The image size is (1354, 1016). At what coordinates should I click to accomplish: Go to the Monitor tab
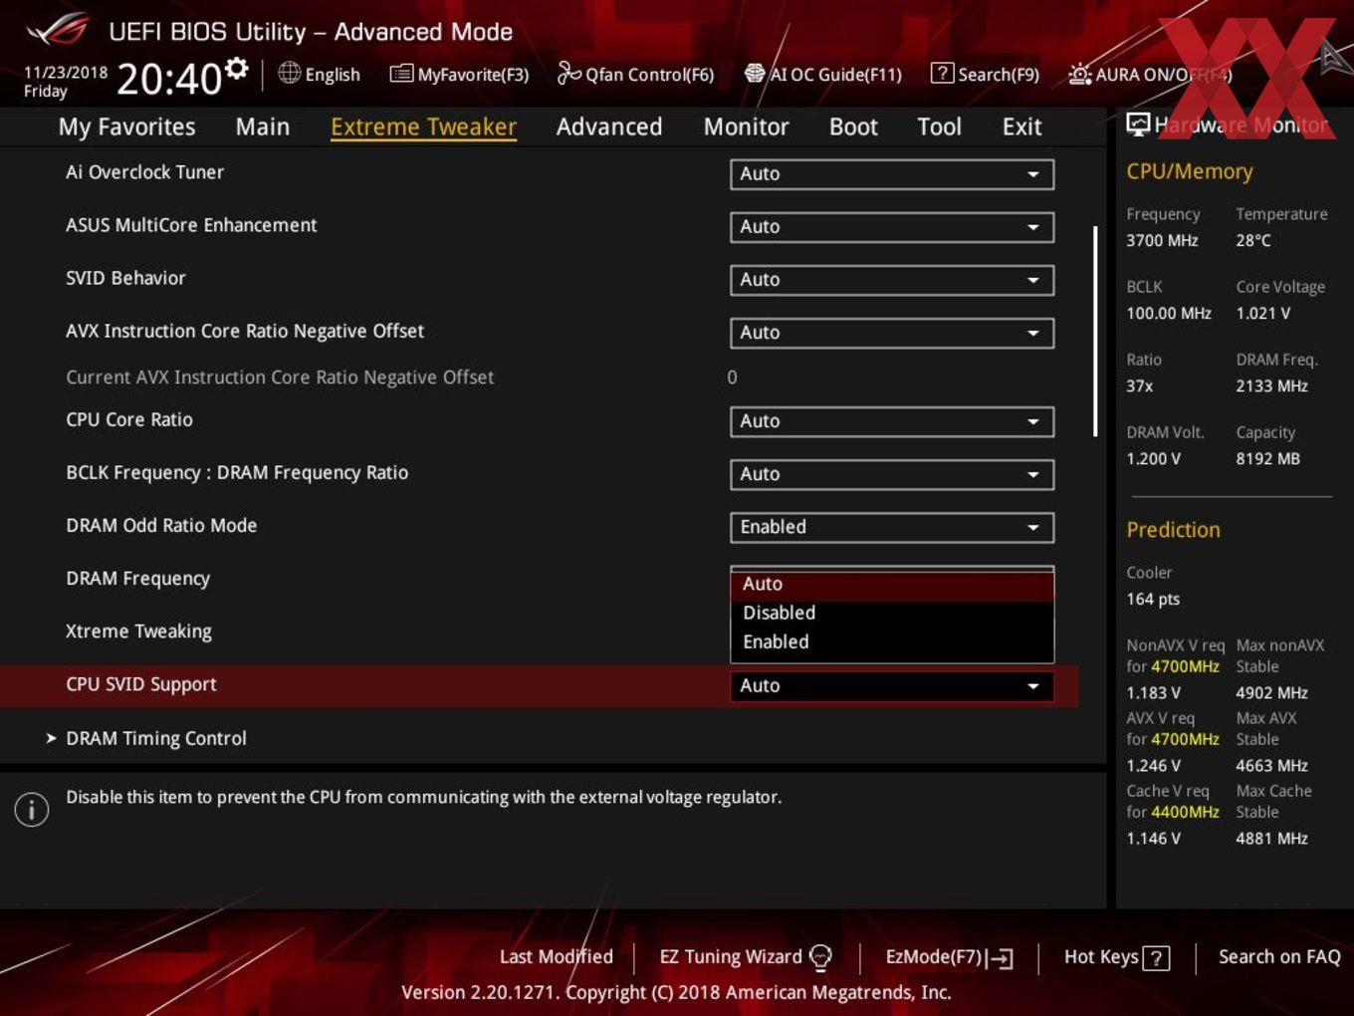pyautogui.click(x=746, y=127)
